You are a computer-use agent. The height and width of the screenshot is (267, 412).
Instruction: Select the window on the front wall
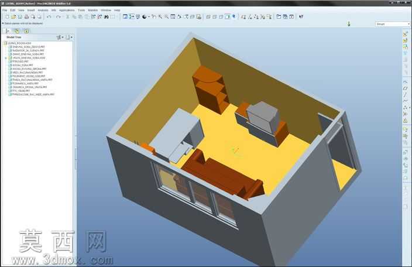[x=195, y=194]
